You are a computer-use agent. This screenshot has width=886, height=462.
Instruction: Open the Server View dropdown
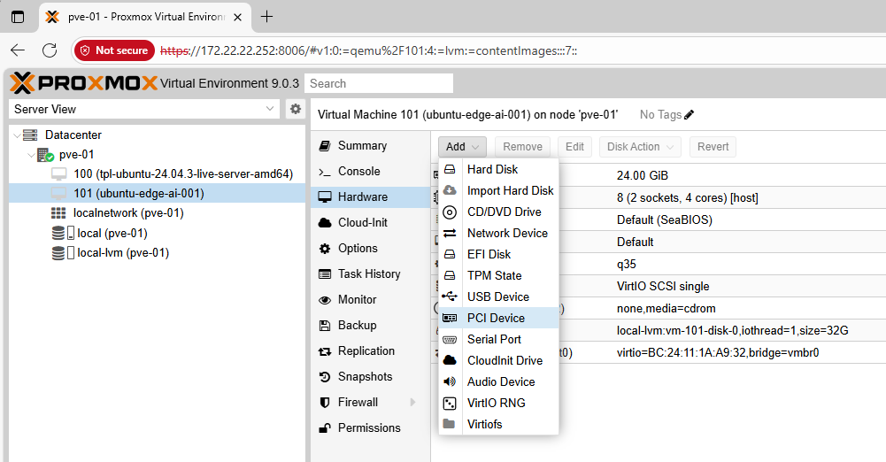271,109
